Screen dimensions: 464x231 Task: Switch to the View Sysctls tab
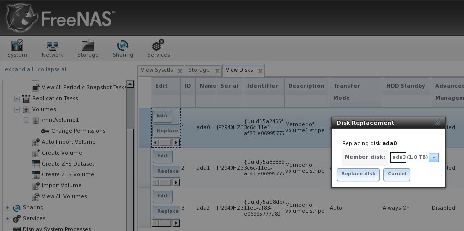pyautogui.click(x=157, y=70)
